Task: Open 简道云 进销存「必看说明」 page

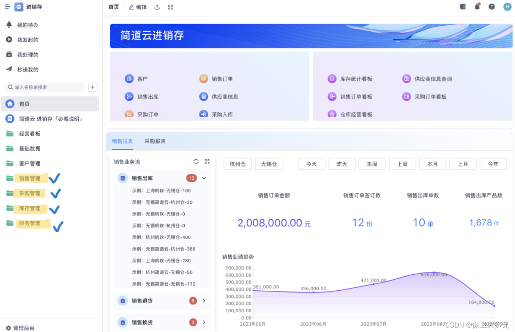Action: click(x=50, y=119)
